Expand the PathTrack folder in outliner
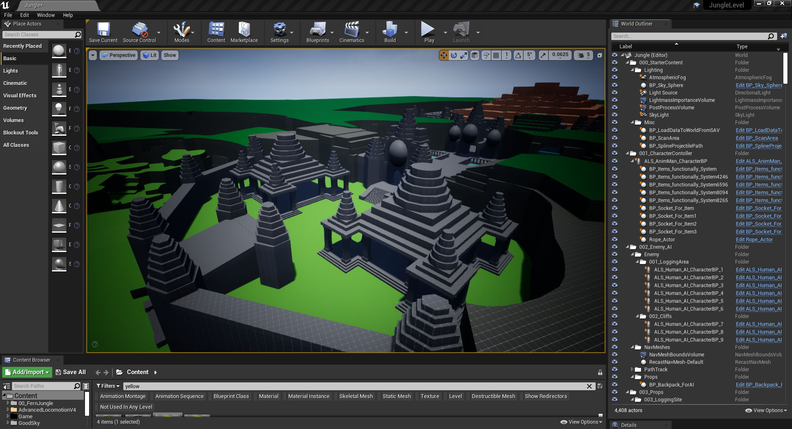The image size is (792, 429). click(x=632, y=370)
